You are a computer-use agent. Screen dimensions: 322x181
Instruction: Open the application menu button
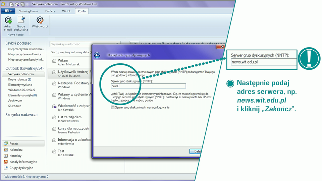pyautogui.click(x=8, y=11)
